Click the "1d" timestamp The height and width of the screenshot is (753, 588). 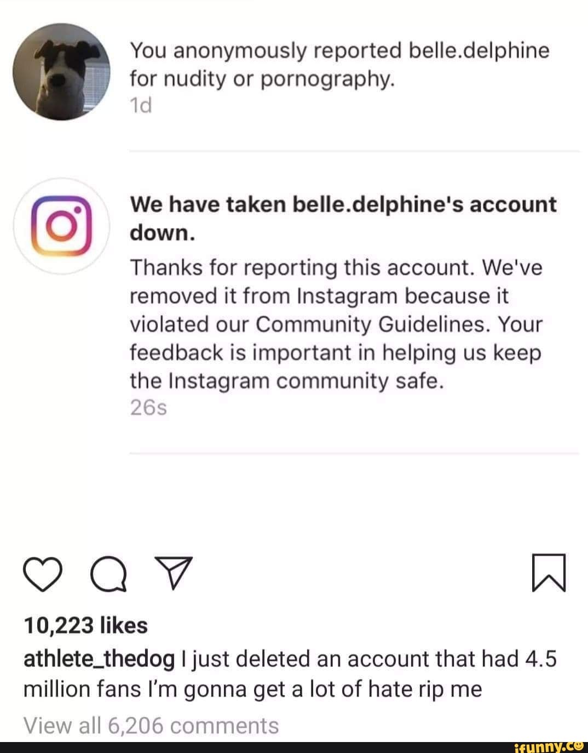140,105
